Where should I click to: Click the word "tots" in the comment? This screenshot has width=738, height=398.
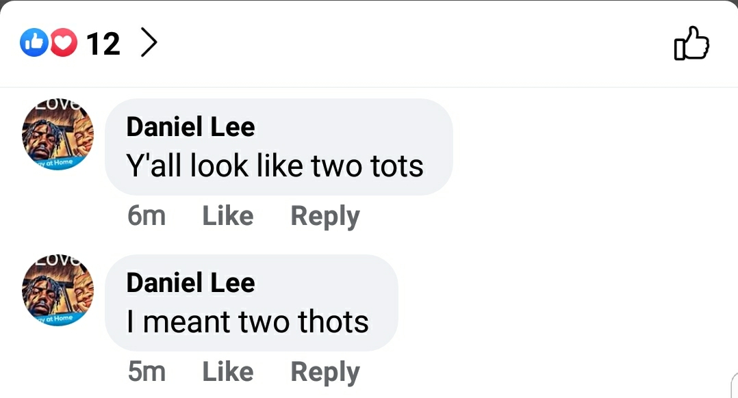[x=397, y=166]
